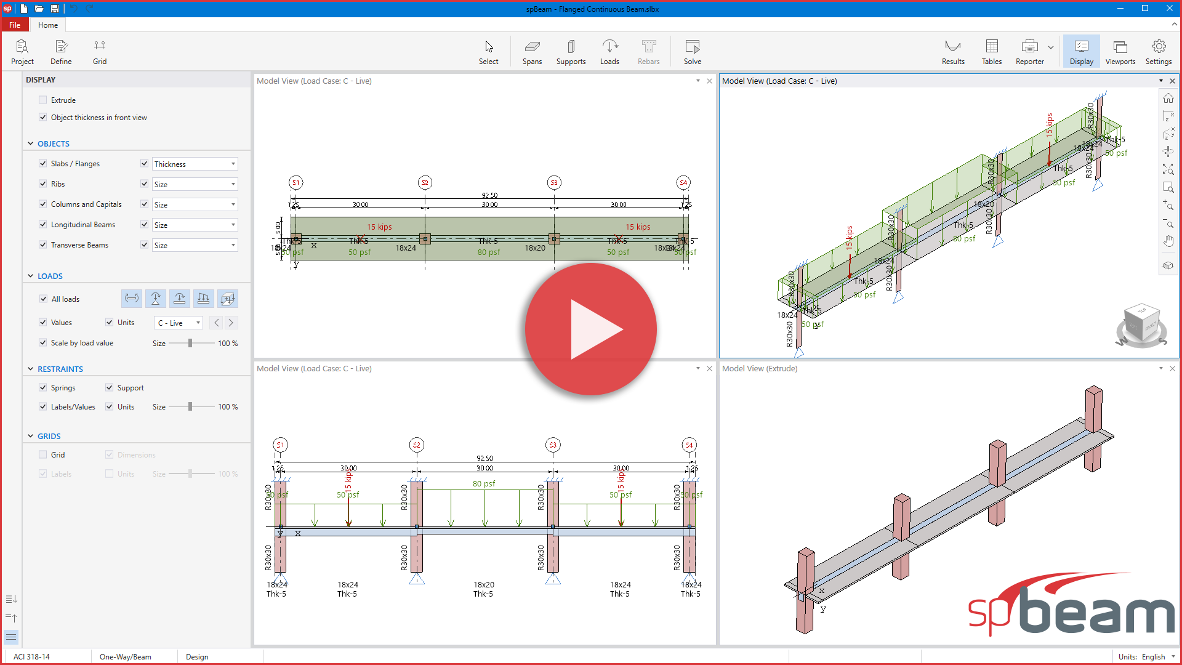The height and width of the screenshot is (665, 1182).
Task: Toggle the Scale by load value checkbox
Action: pos(42,342)
